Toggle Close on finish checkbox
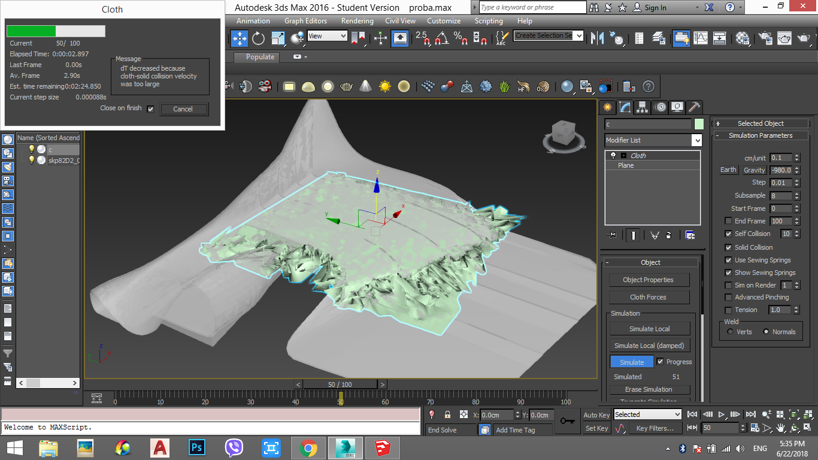 (x=150, y=109)
